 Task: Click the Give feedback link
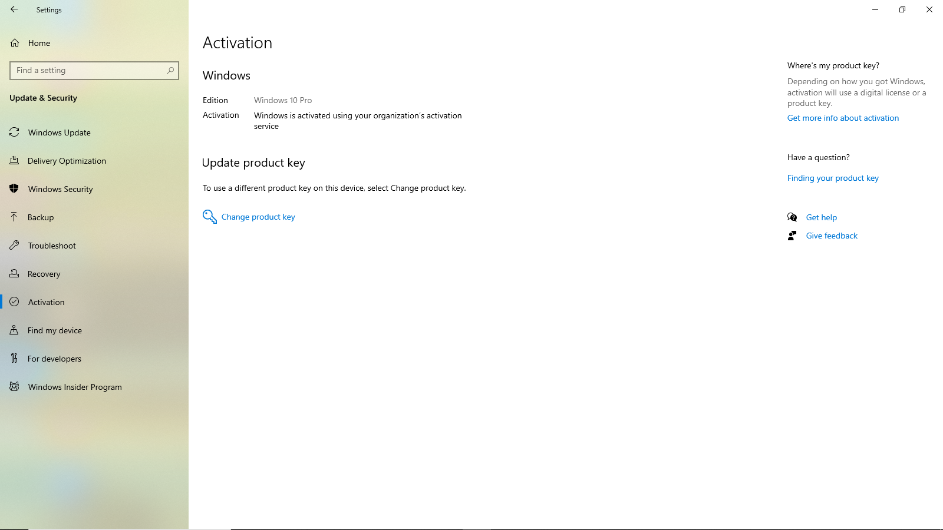[832, 236]
